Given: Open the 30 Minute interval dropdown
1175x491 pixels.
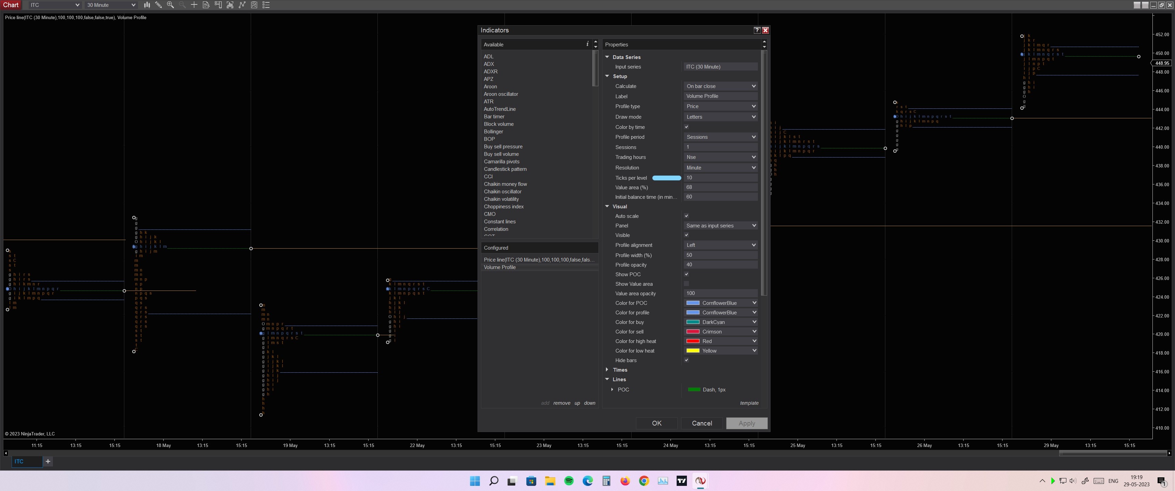Looking at the screenshot, I should (111, 5).
